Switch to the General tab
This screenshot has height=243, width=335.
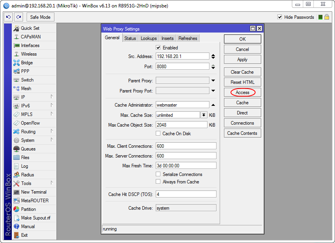tap(112, 38)
